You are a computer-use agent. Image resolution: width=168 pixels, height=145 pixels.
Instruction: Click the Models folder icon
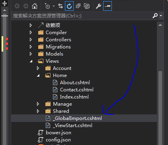coord(41,54)
